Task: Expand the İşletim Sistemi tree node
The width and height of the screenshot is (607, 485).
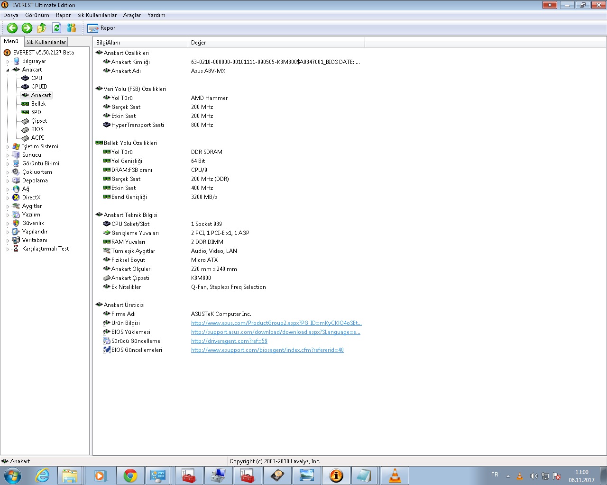Action: pyautogui.click(x=8, y=147)
